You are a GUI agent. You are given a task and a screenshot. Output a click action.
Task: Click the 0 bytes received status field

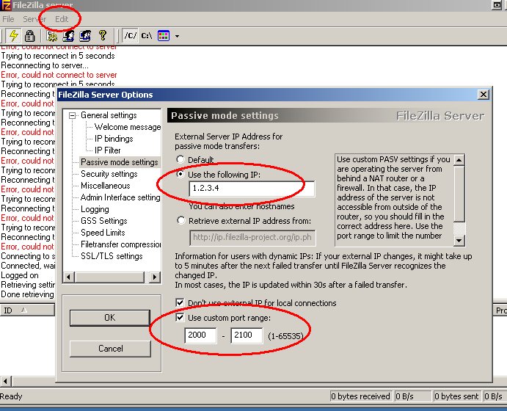coord(360,396)
